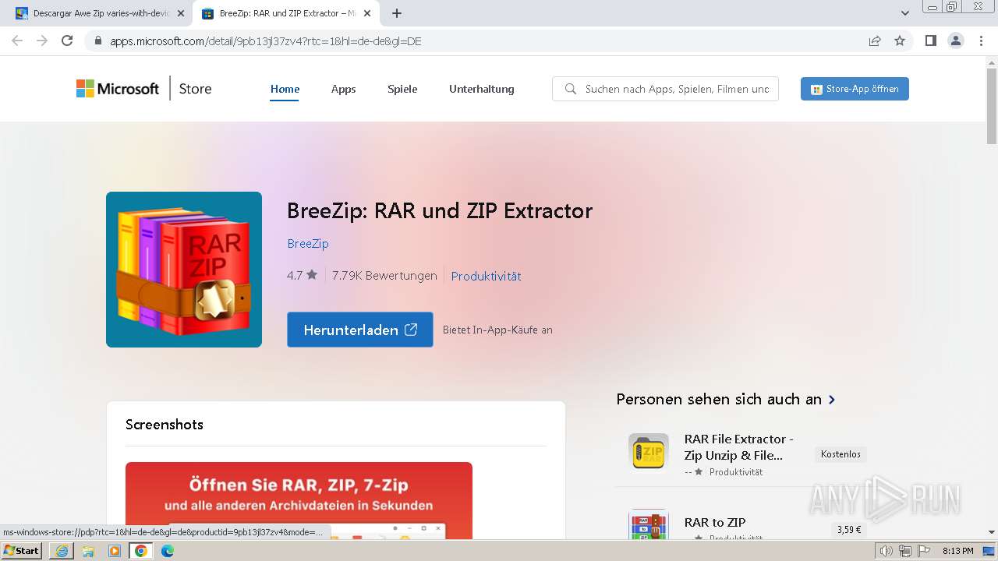Click the Store-App öffnen button

coord(855,89)
